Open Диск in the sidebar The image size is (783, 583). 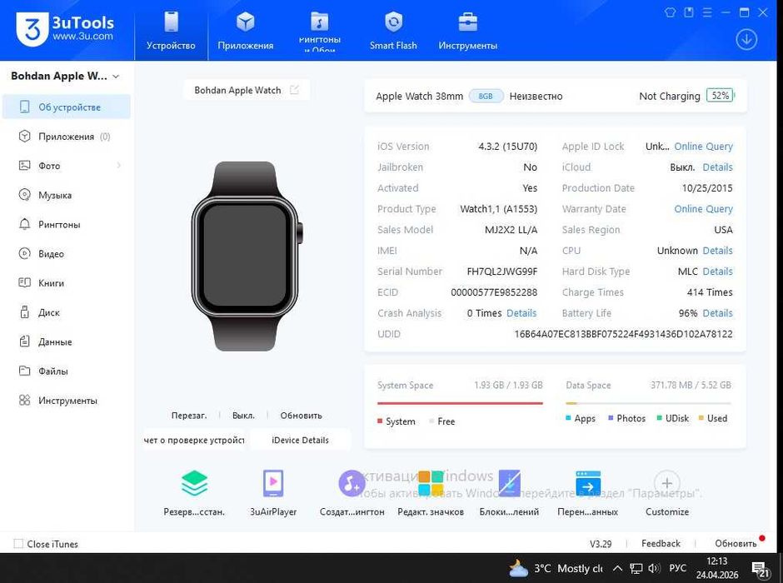click(67, 312)
